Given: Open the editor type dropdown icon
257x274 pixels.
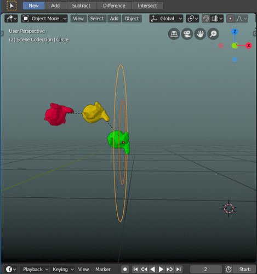Looking at the screenshot, I should point(11,19).
